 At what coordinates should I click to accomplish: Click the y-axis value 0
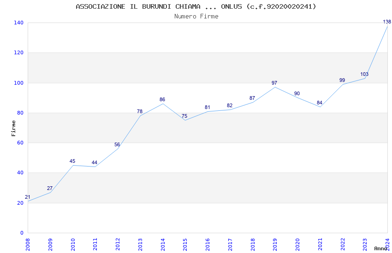22,233
